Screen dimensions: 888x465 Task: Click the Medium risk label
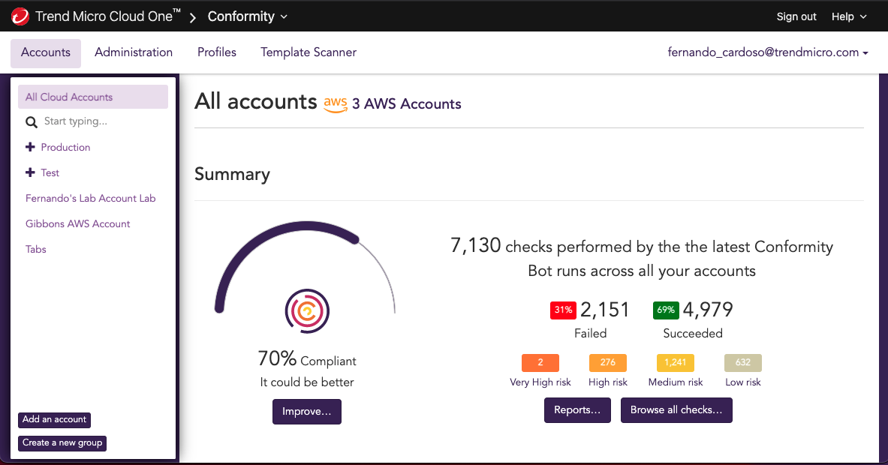point(675,382)
